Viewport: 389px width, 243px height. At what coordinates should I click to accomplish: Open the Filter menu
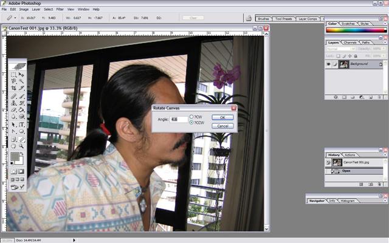(x=60, y=10)
